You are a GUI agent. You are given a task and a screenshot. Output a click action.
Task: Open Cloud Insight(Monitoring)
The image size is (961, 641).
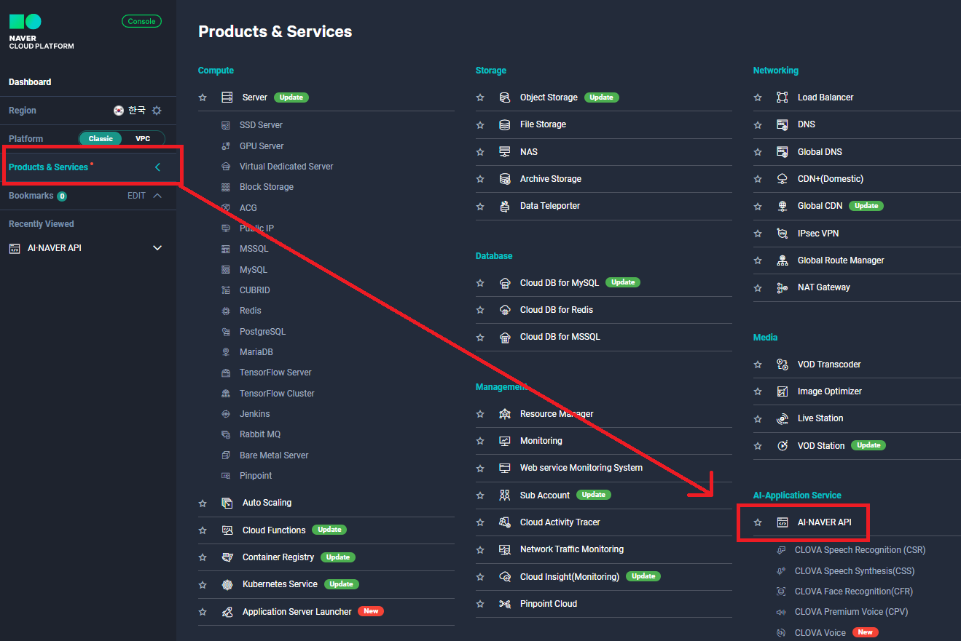570,577
